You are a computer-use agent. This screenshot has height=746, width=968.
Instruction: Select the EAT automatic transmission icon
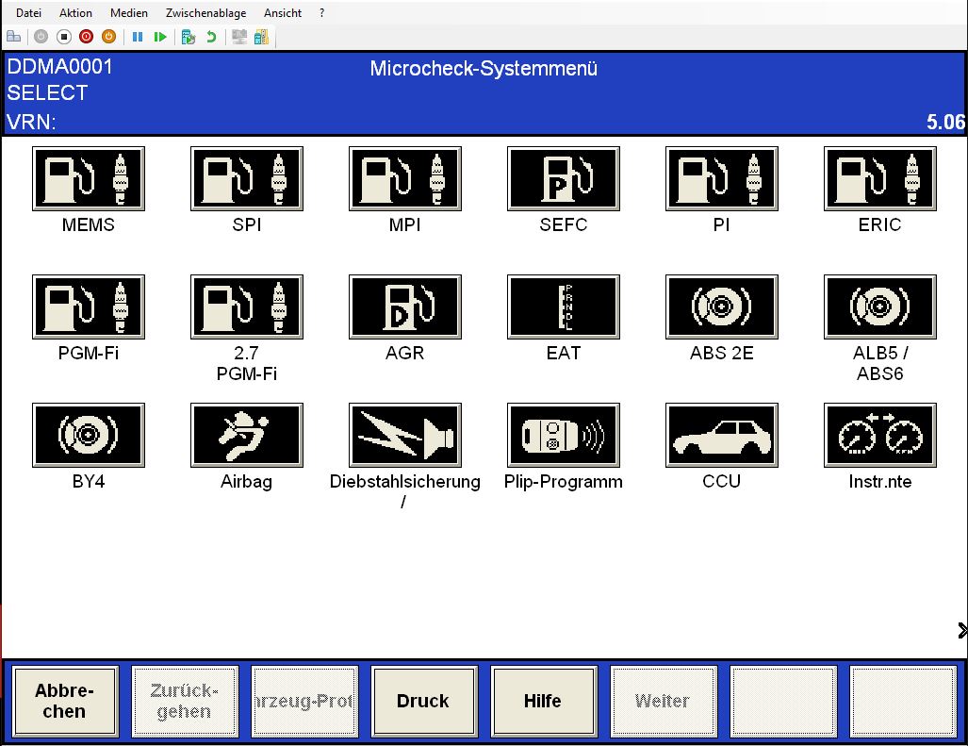563,307
